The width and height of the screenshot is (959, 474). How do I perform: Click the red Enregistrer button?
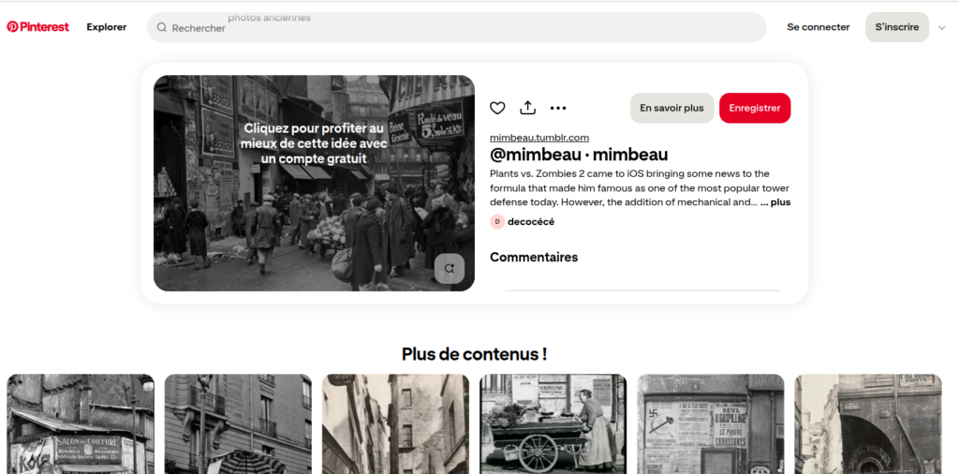(754, 108)
